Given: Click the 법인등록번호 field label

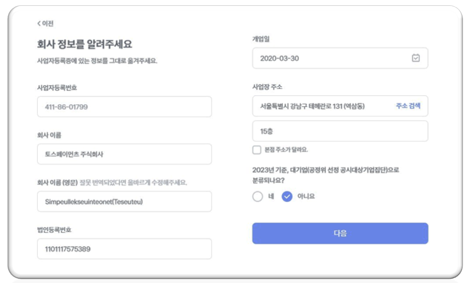Looking at the screenshot, I should pos(54,230).
